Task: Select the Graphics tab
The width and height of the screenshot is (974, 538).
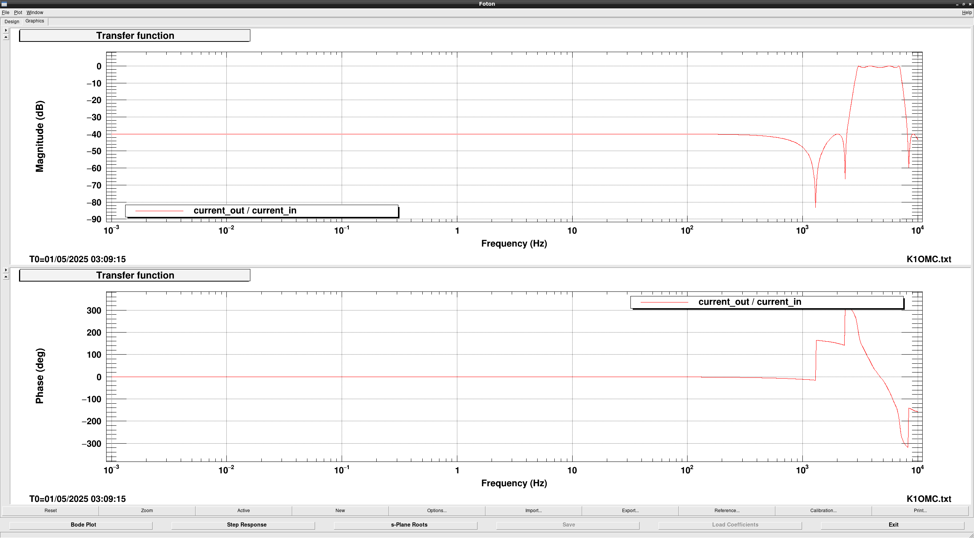Action: click(35, 21)
